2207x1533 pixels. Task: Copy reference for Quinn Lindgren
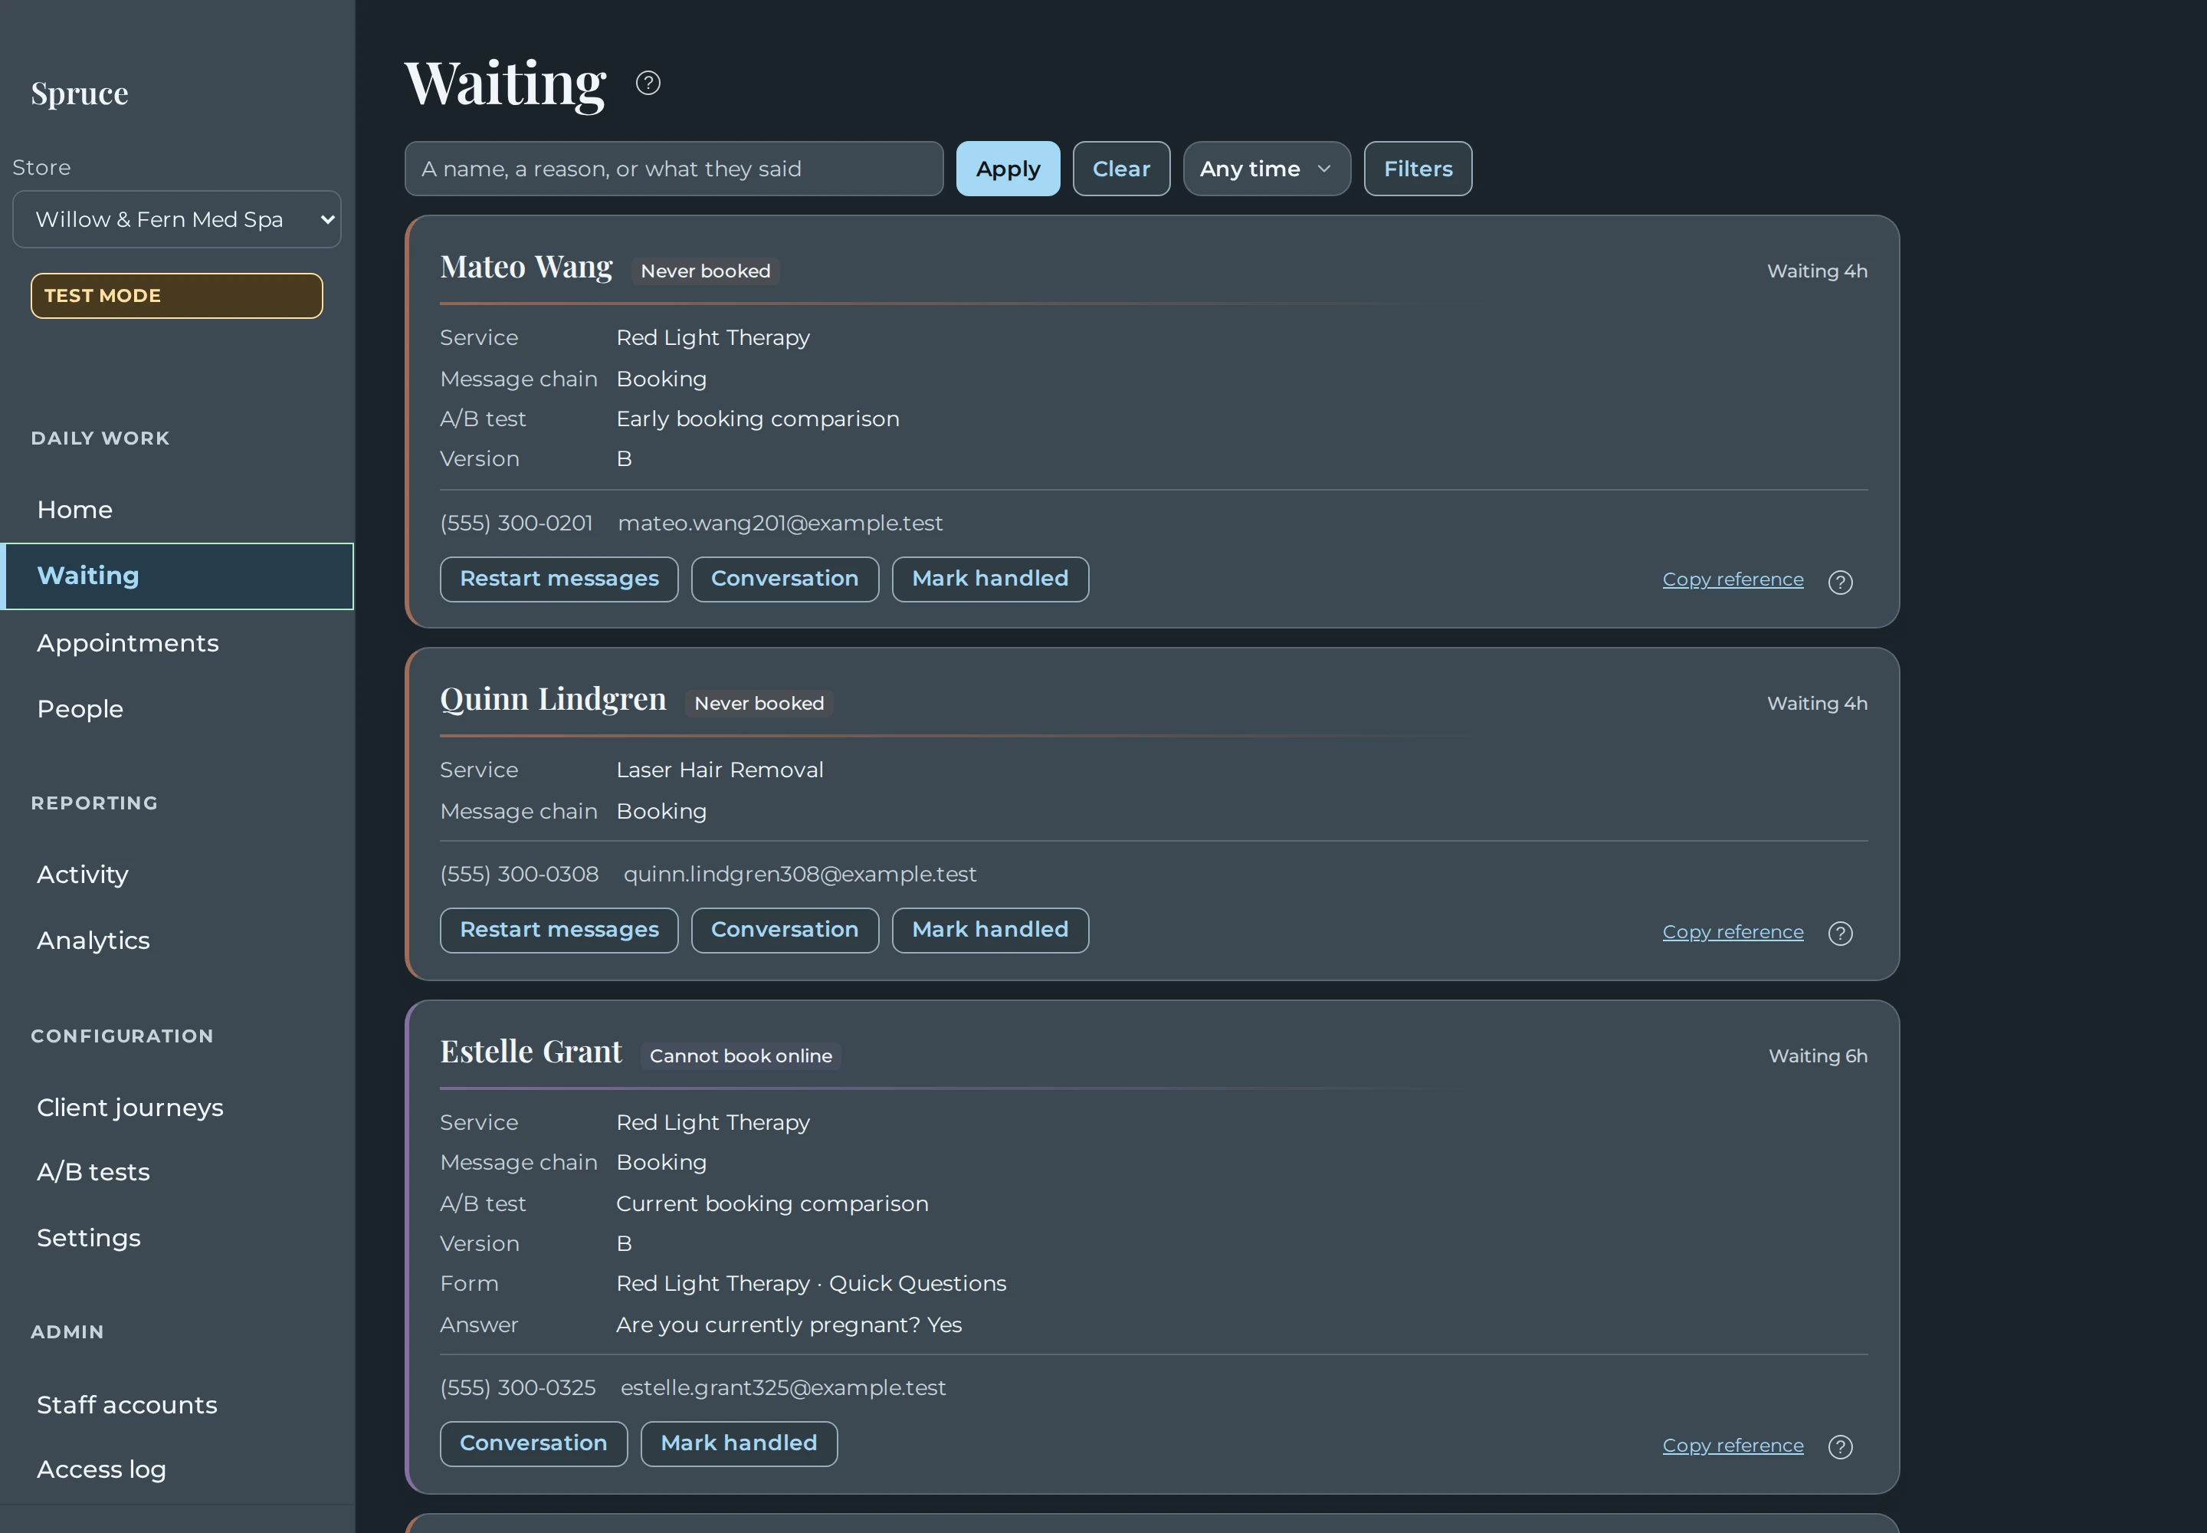(x=1733, y=932)
